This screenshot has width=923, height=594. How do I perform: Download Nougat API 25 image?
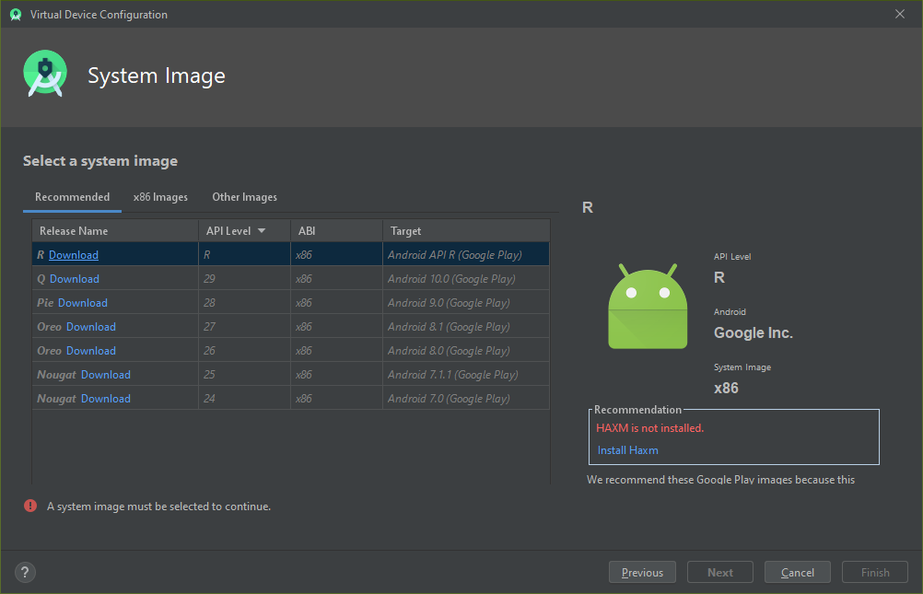point(106,375)
